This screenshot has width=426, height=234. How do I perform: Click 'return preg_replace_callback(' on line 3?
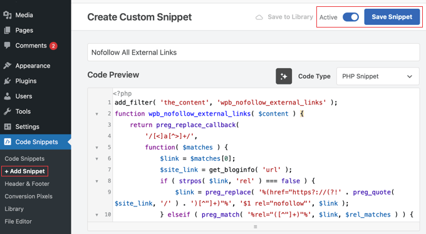(x=184, y=125)
